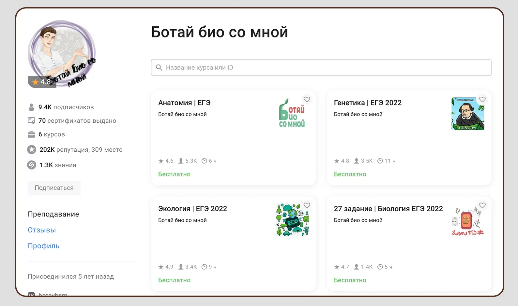
Task: Open the Экология ECO cover image
Action: pos(292,220)
